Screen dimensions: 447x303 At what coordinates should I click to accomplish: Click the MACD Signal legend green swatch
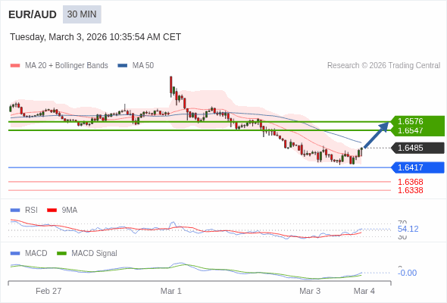(61, 253)
